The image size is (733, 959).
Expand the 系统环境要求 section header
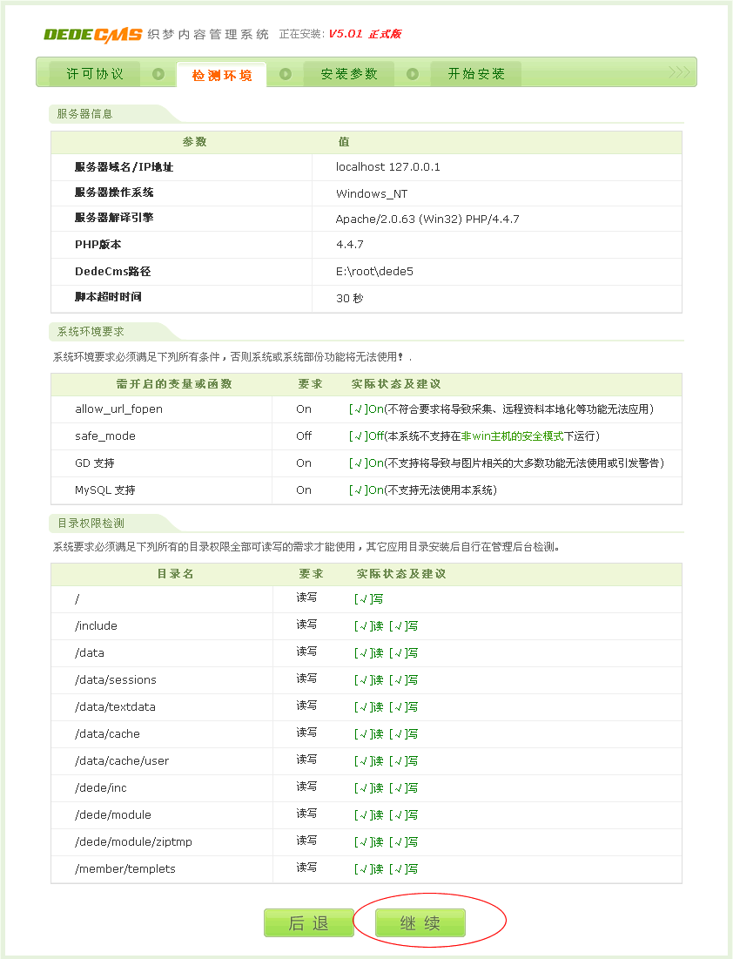(x=91, y=332)
